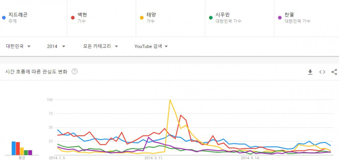Click the purple dot next to 찬열
Image resolution: width=339 pixels, height=161 pixels.
[x=280, y=18]
